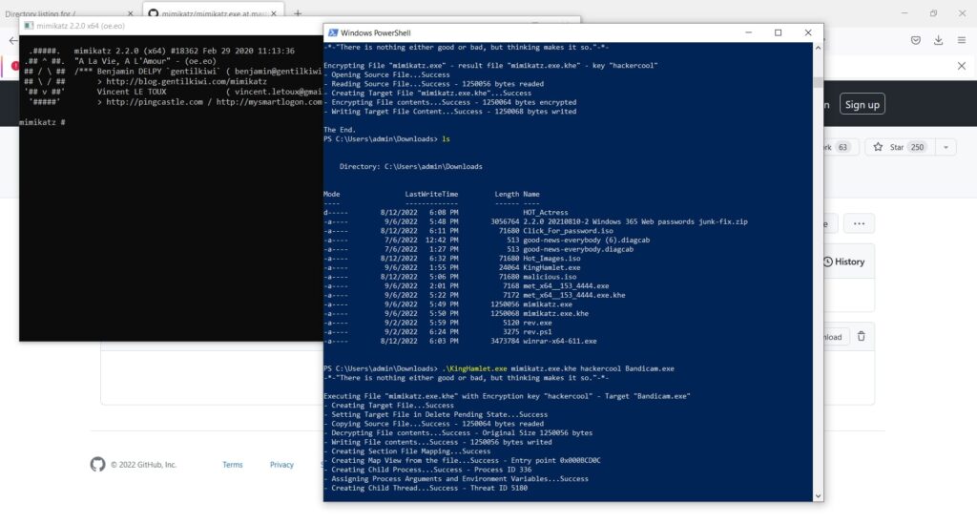This screenshot has height=524, width=977.
Task: Dismiss the browser notification bar X
Action: click(x=962, y=66)
